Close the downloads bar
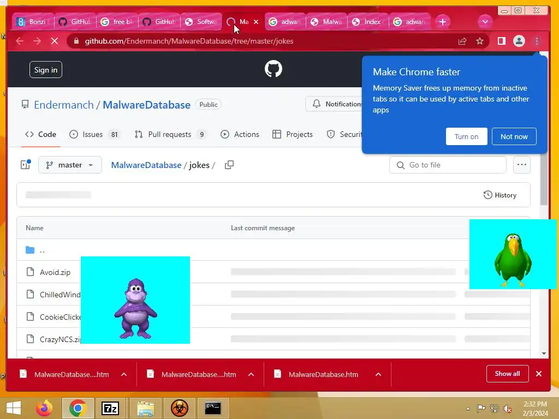The height and width of the screenshot is (419, 559). [x=539, y=374]
